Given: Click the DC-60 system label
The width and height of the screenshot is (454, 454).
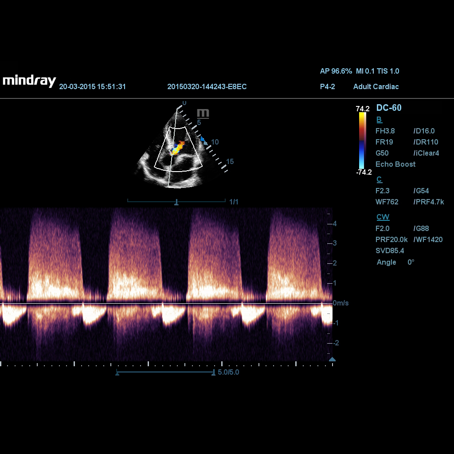Looking at the screenshot, I should pyautogui.click(x=389, y=108).
